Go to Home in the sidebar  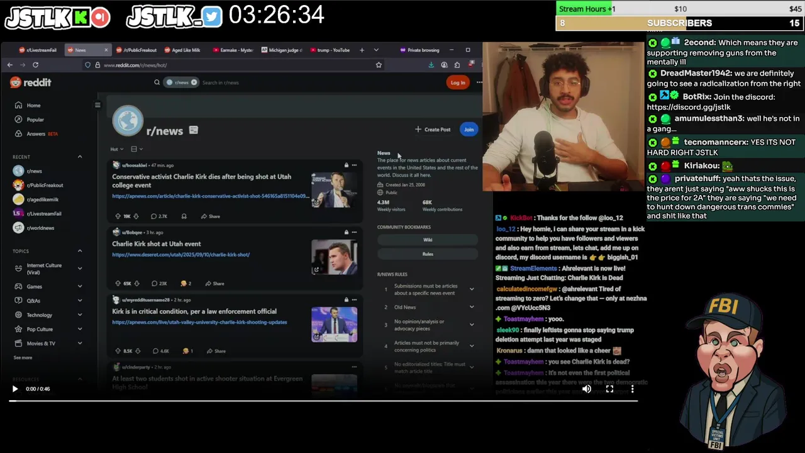click(33, 105)
